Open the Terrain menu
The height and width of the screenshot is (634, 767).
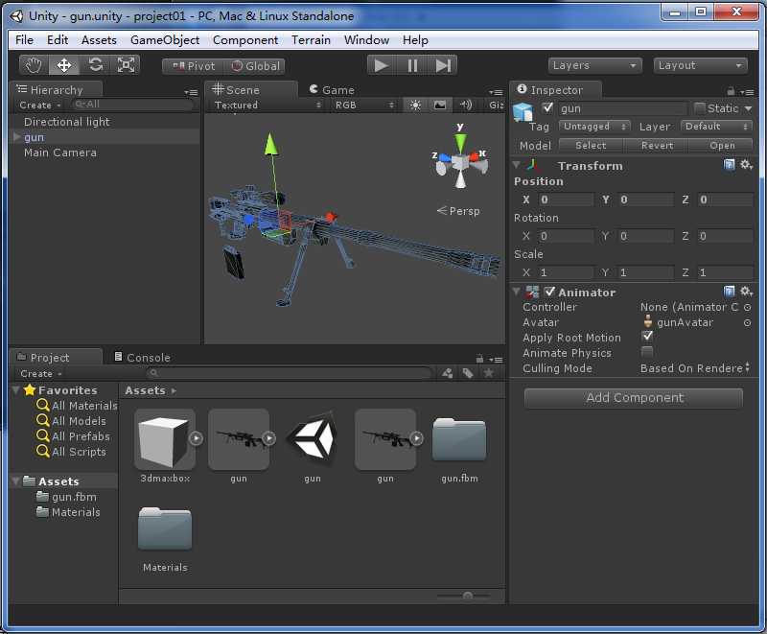311,40
